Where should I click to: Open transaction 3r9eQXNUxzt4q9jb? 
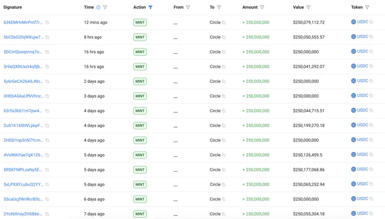pos(23,67)
